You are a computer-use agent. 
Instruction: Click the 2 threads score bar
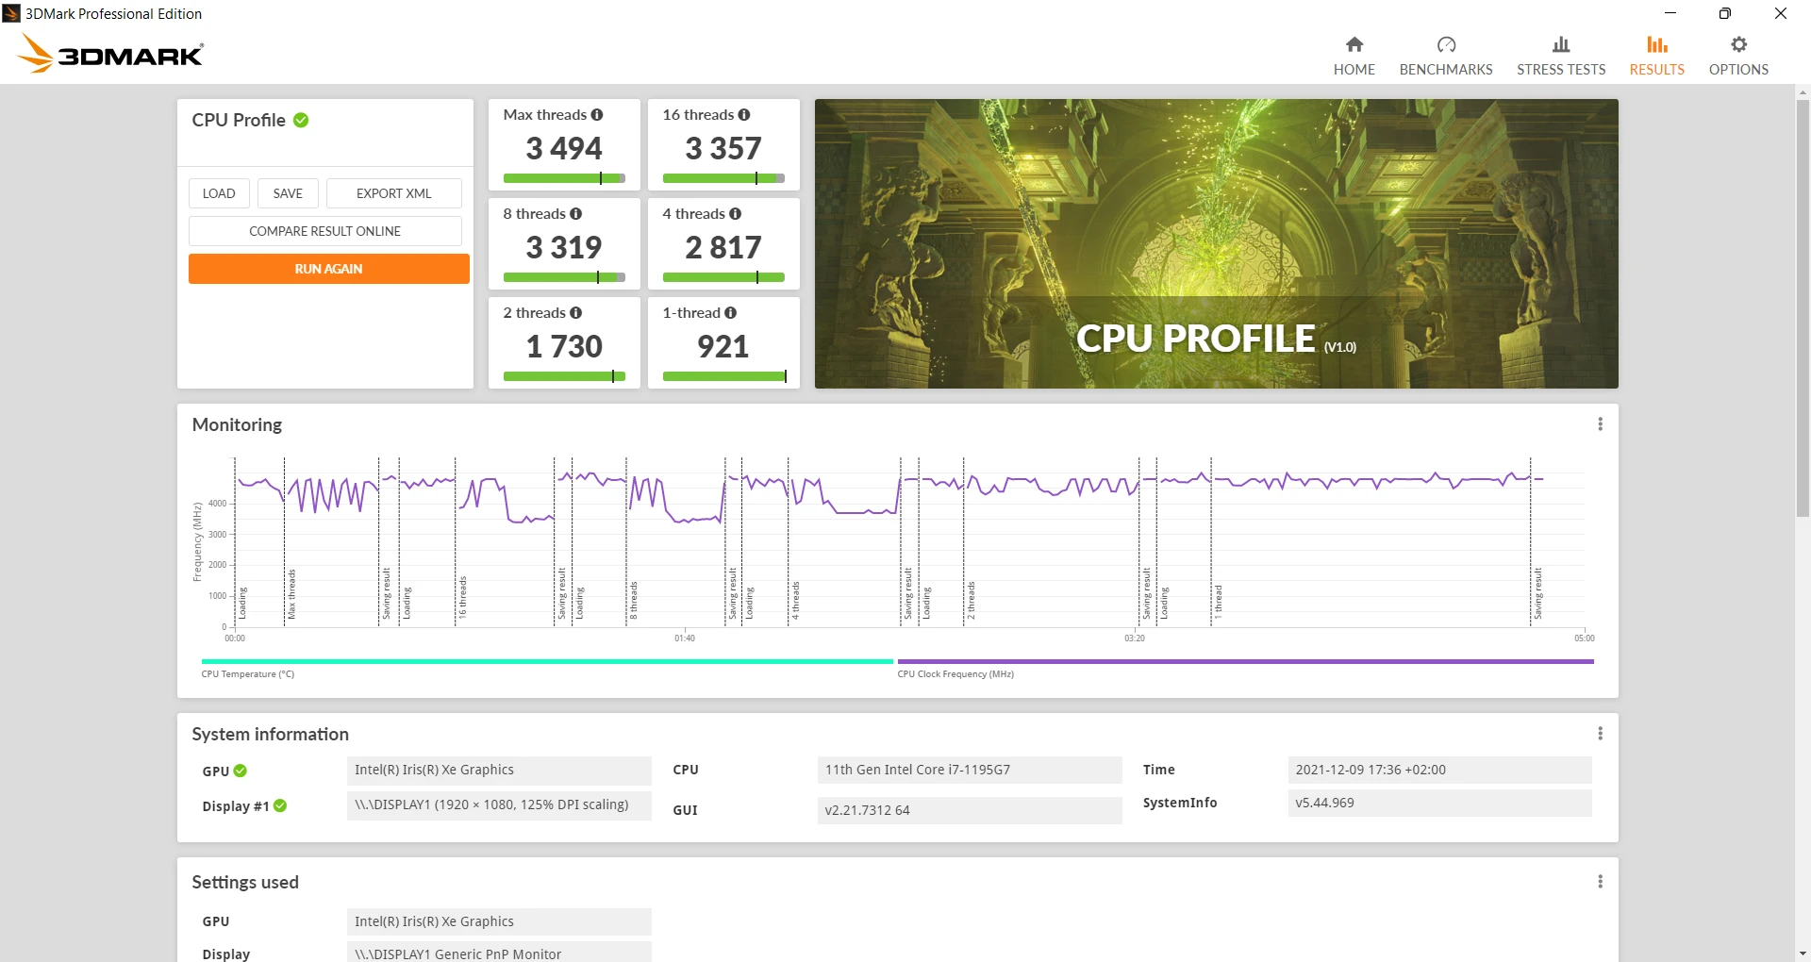click(x=564, y=376)
